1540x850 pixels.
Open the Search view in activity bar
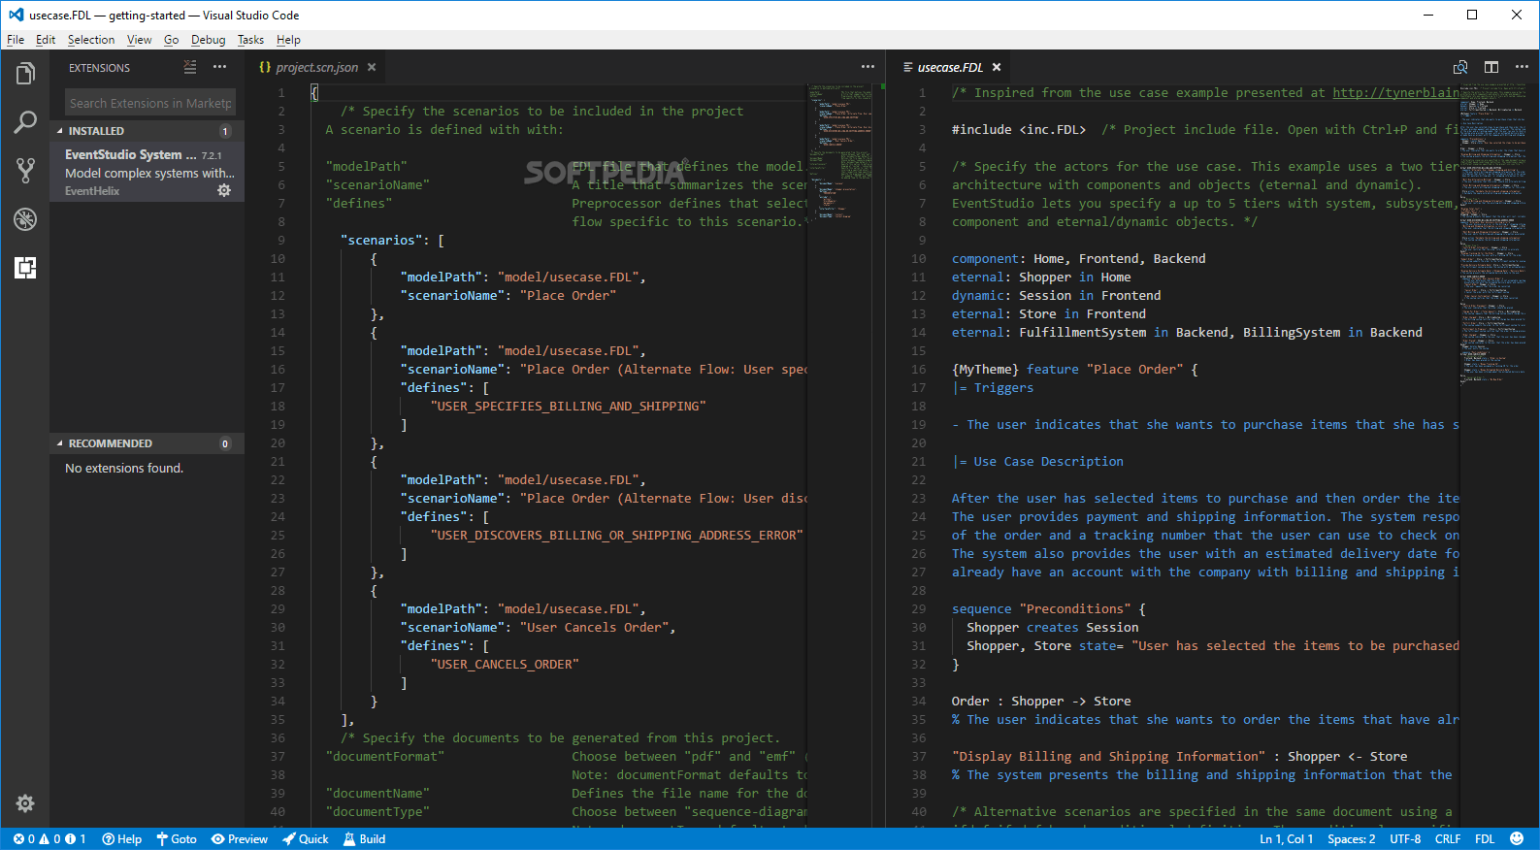coord(25,122)
